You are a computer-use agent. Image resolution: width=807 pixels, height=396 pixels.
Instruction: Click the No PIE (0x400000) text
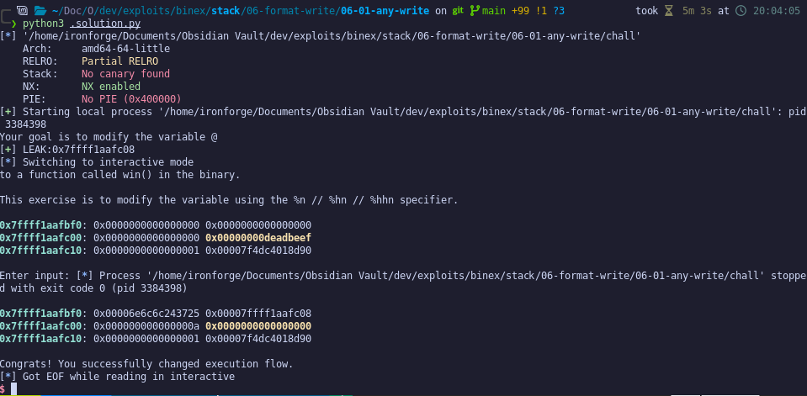(131, 98)
